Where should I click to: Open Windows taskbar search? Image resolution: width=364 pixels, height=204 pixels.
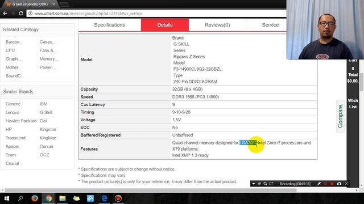point(20,198)
